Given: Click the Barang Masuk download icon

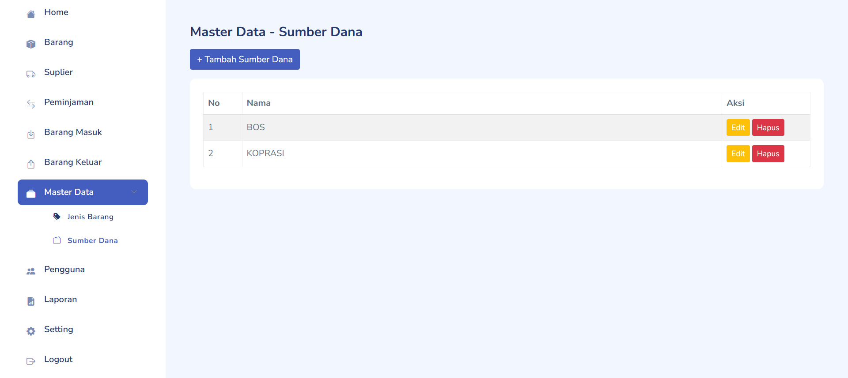Looking at the screenshot, I should pos(31,134).
